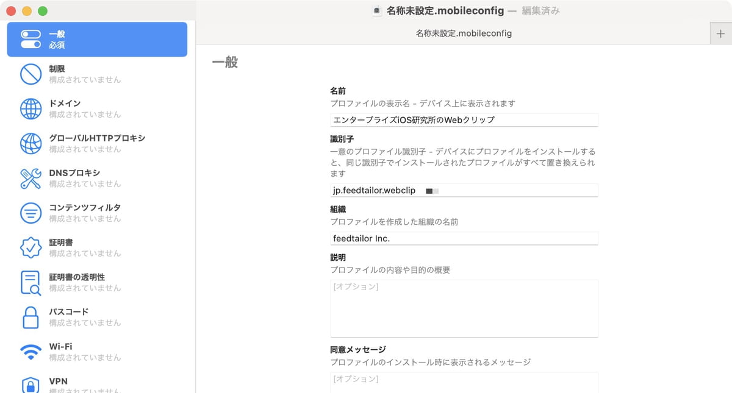Open the Wi-Fi signal icon
The image size is (732, 393).
pos(30,352)
